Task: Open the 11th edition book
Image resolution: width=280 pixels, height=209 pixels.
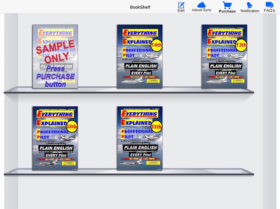Action: pyautogui.click(x=140, y=138)
